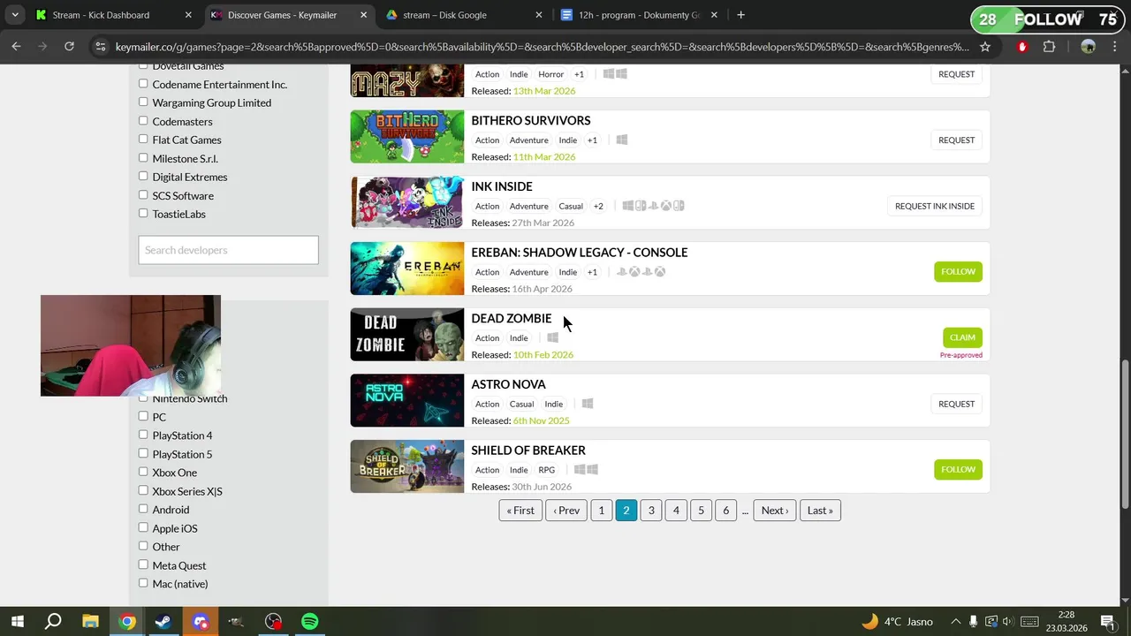The height and width of the screenshot is (636, 1131).
Task: Jump to the Last » page
Action: tap(820, 510)
